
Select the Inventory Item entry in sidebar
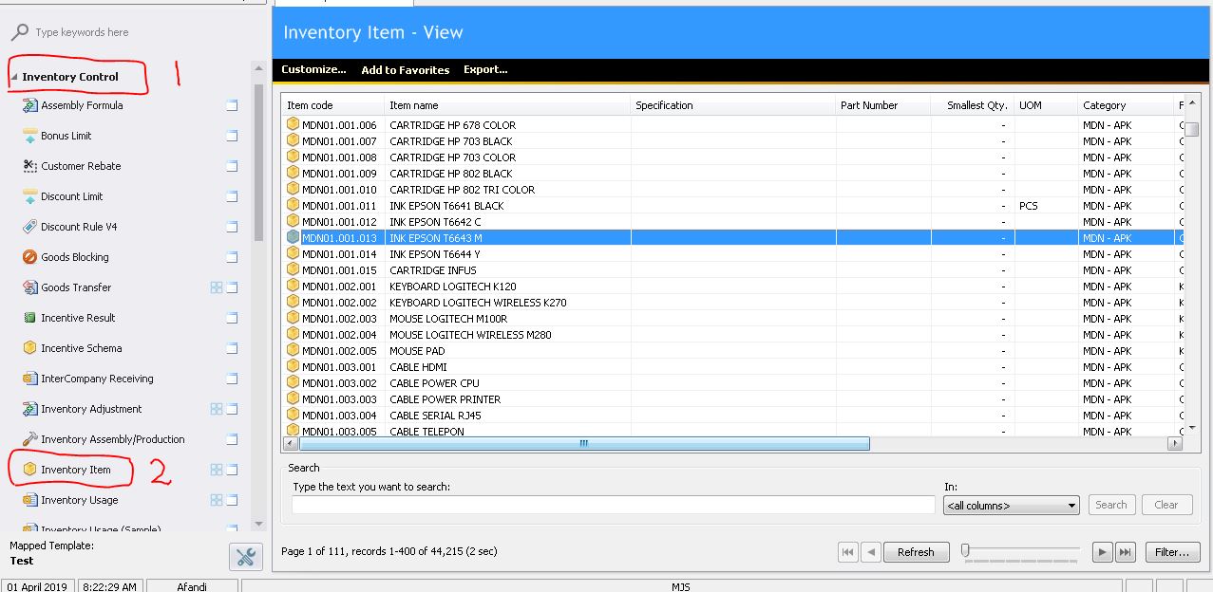pyautogui.click(x=75, y=470)
